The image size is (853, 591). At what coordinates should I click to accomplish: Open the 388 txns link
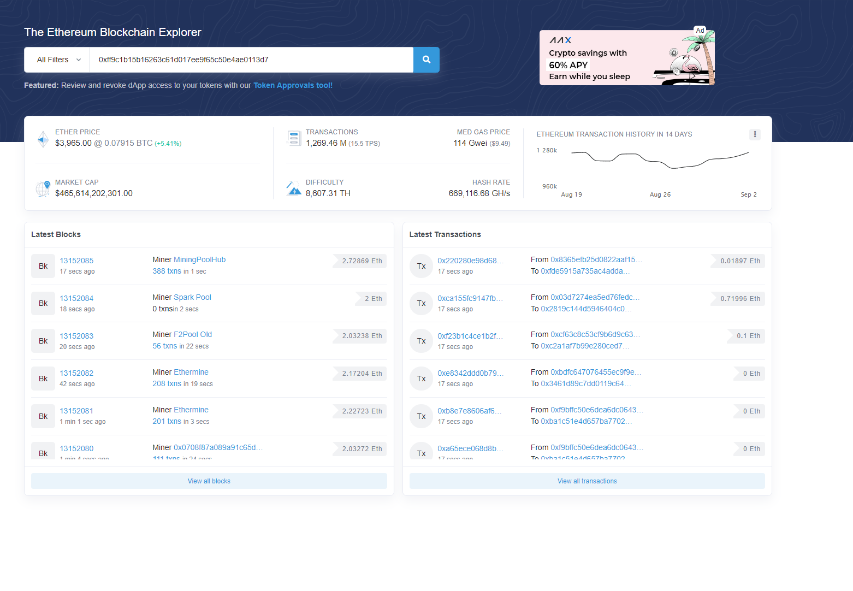[167, 271]
